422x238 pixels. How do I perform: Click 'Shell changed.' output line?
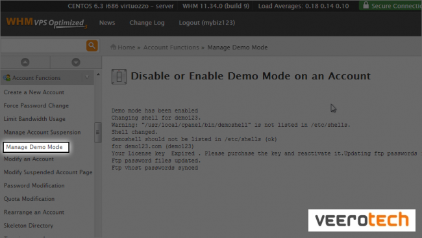134,132
